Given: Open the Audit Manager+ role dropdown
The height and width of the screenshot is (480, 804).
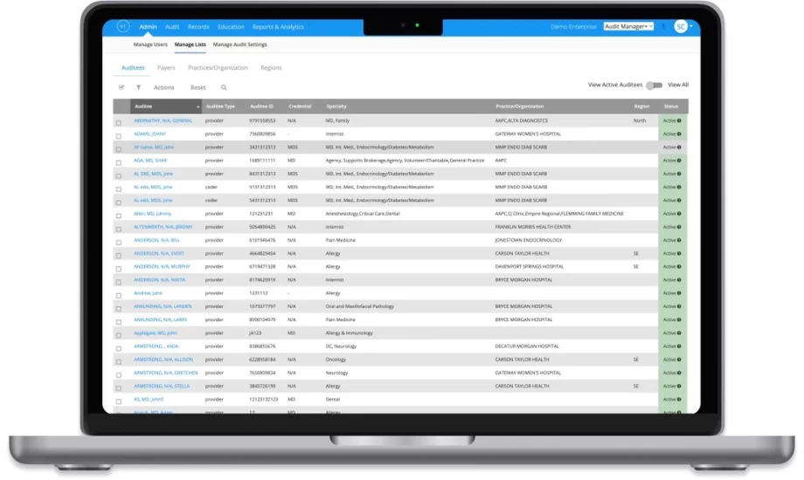Looking at the screenshot, I should click(628, 27).
